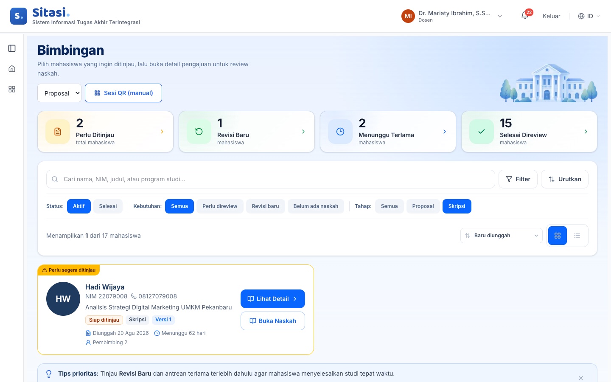Click the Sitasi logo
The height and width of the screenshot is (382, 611).
19,16
